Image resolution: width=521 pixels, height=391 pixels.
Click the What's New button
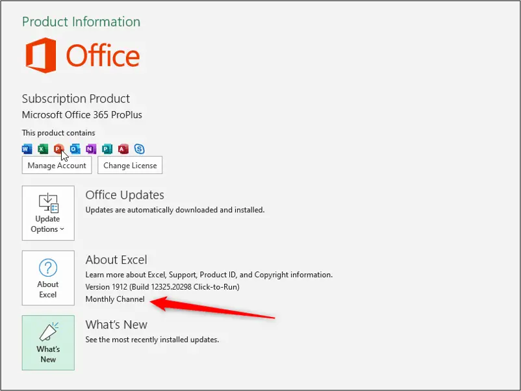click(48, 342)
